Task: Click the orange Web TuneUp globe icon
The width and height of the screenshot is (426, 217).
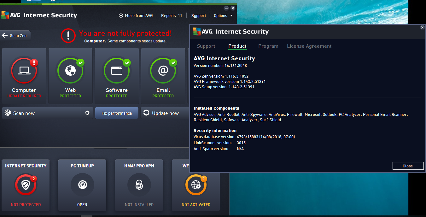Action: (195, 185)
